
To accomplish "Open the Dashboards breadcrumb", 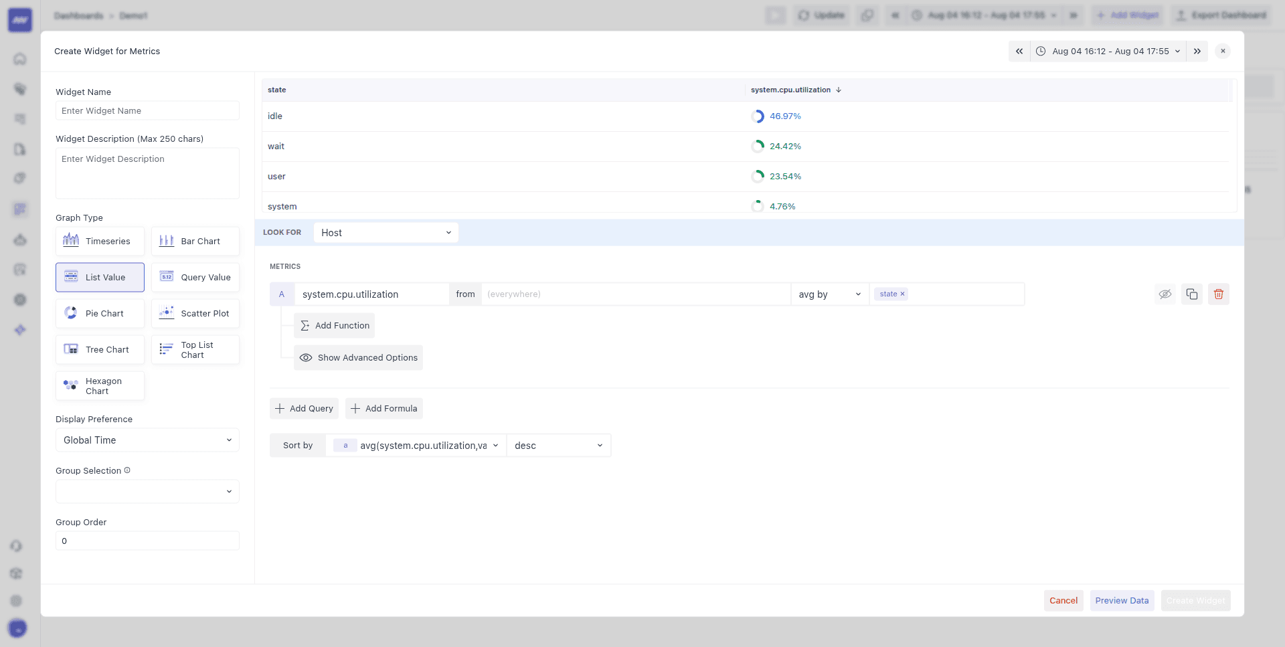I will (x=78, y=15).
